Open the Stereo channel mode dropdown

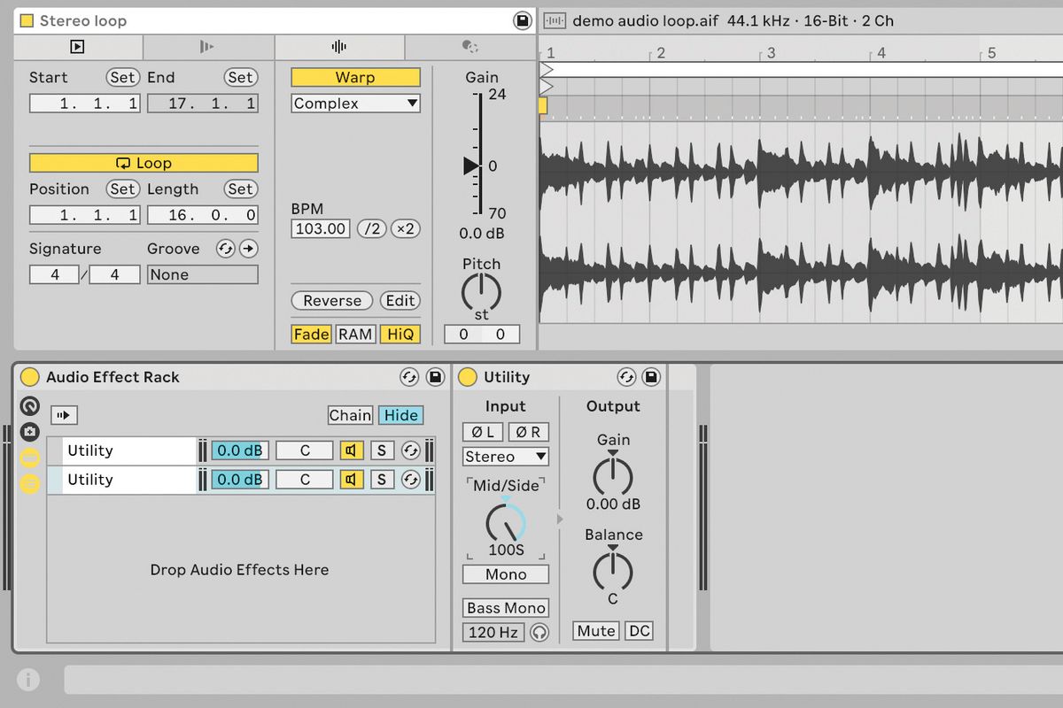tap(505, 456)
